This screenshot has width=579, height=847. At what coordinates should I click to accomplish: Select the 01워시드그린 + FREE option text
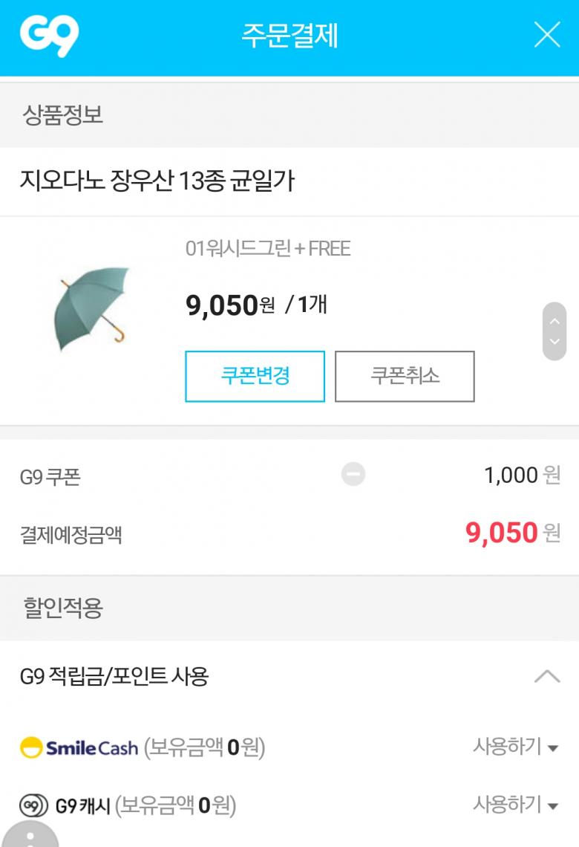tap(268, 249)
